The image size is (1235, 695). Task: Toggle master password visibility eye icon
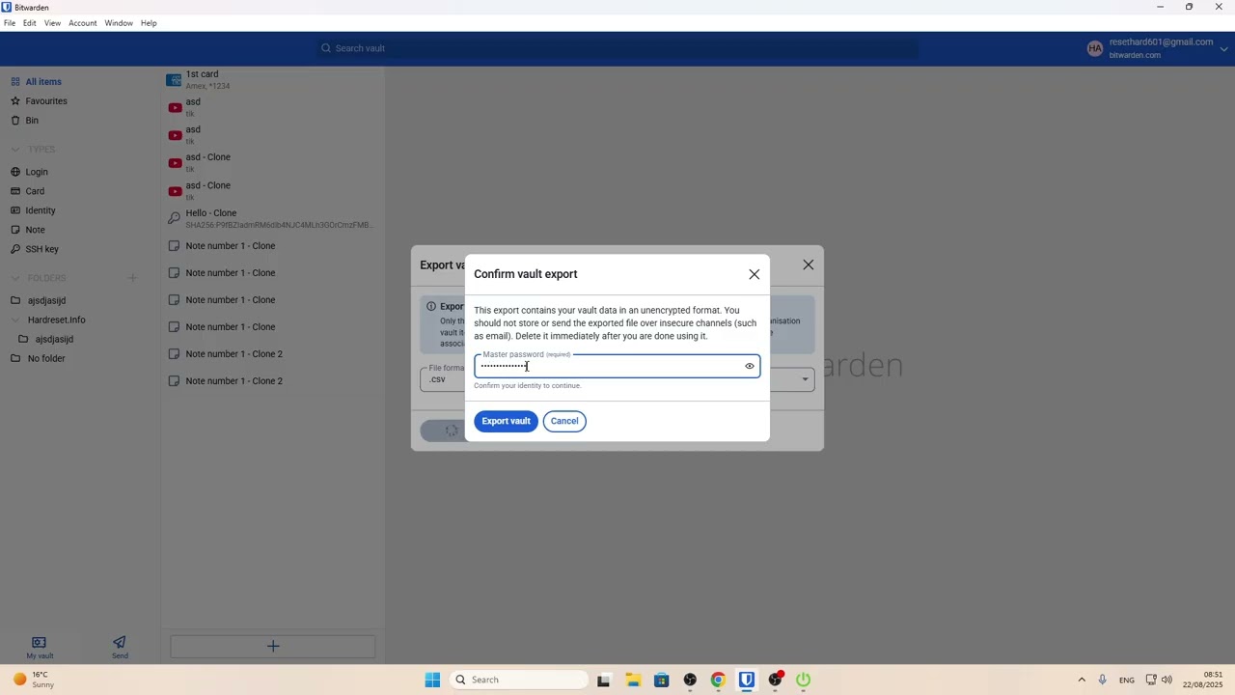click(x=750, y=366)
